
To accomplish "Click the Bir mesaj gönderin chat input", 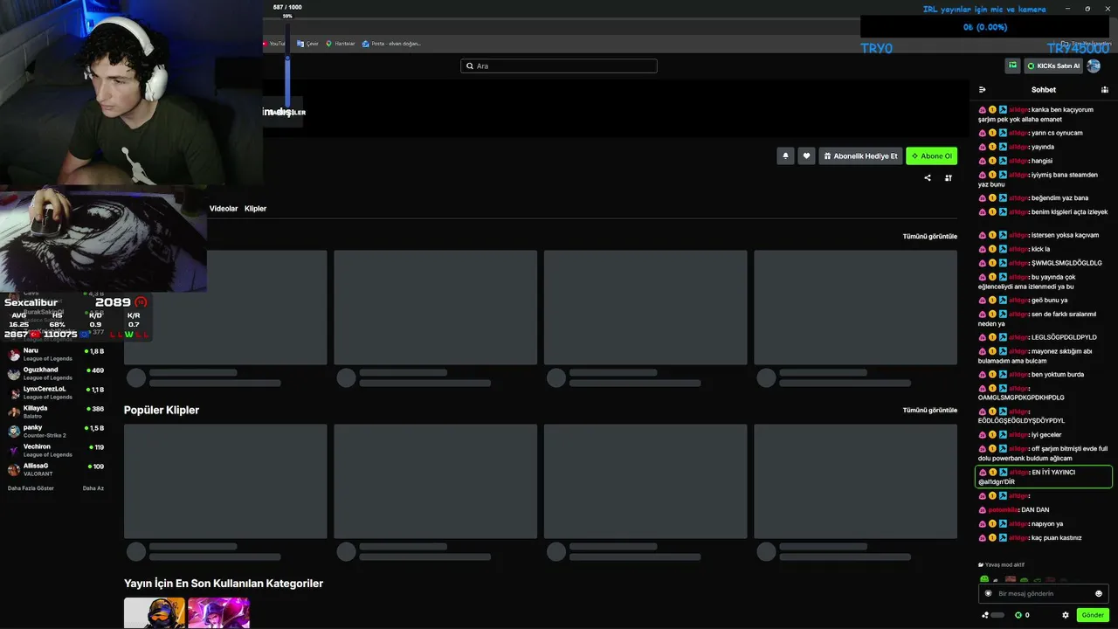I will (x=1044, y=593).
